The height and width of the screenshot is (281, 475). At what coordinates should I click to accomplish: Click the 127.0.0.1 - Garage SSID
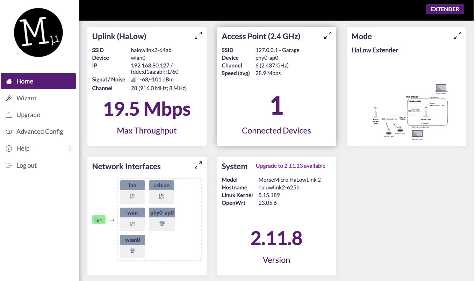coord(278,50)
